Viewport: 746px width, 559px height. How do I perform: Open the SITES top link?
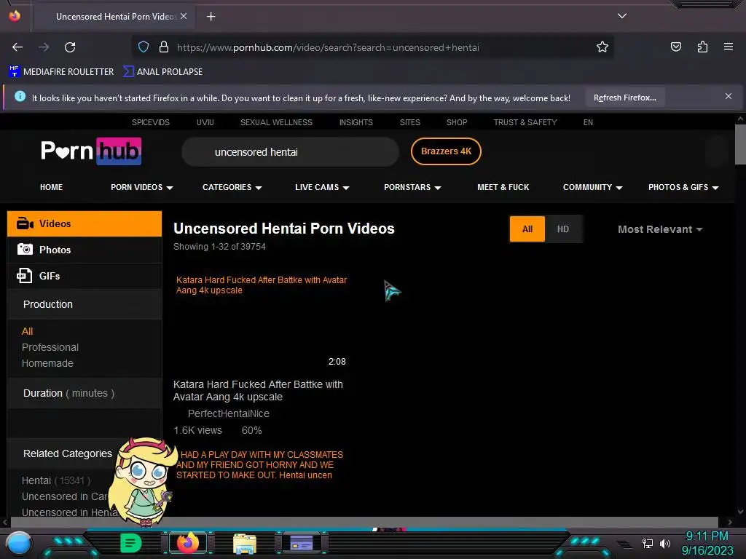409,122
